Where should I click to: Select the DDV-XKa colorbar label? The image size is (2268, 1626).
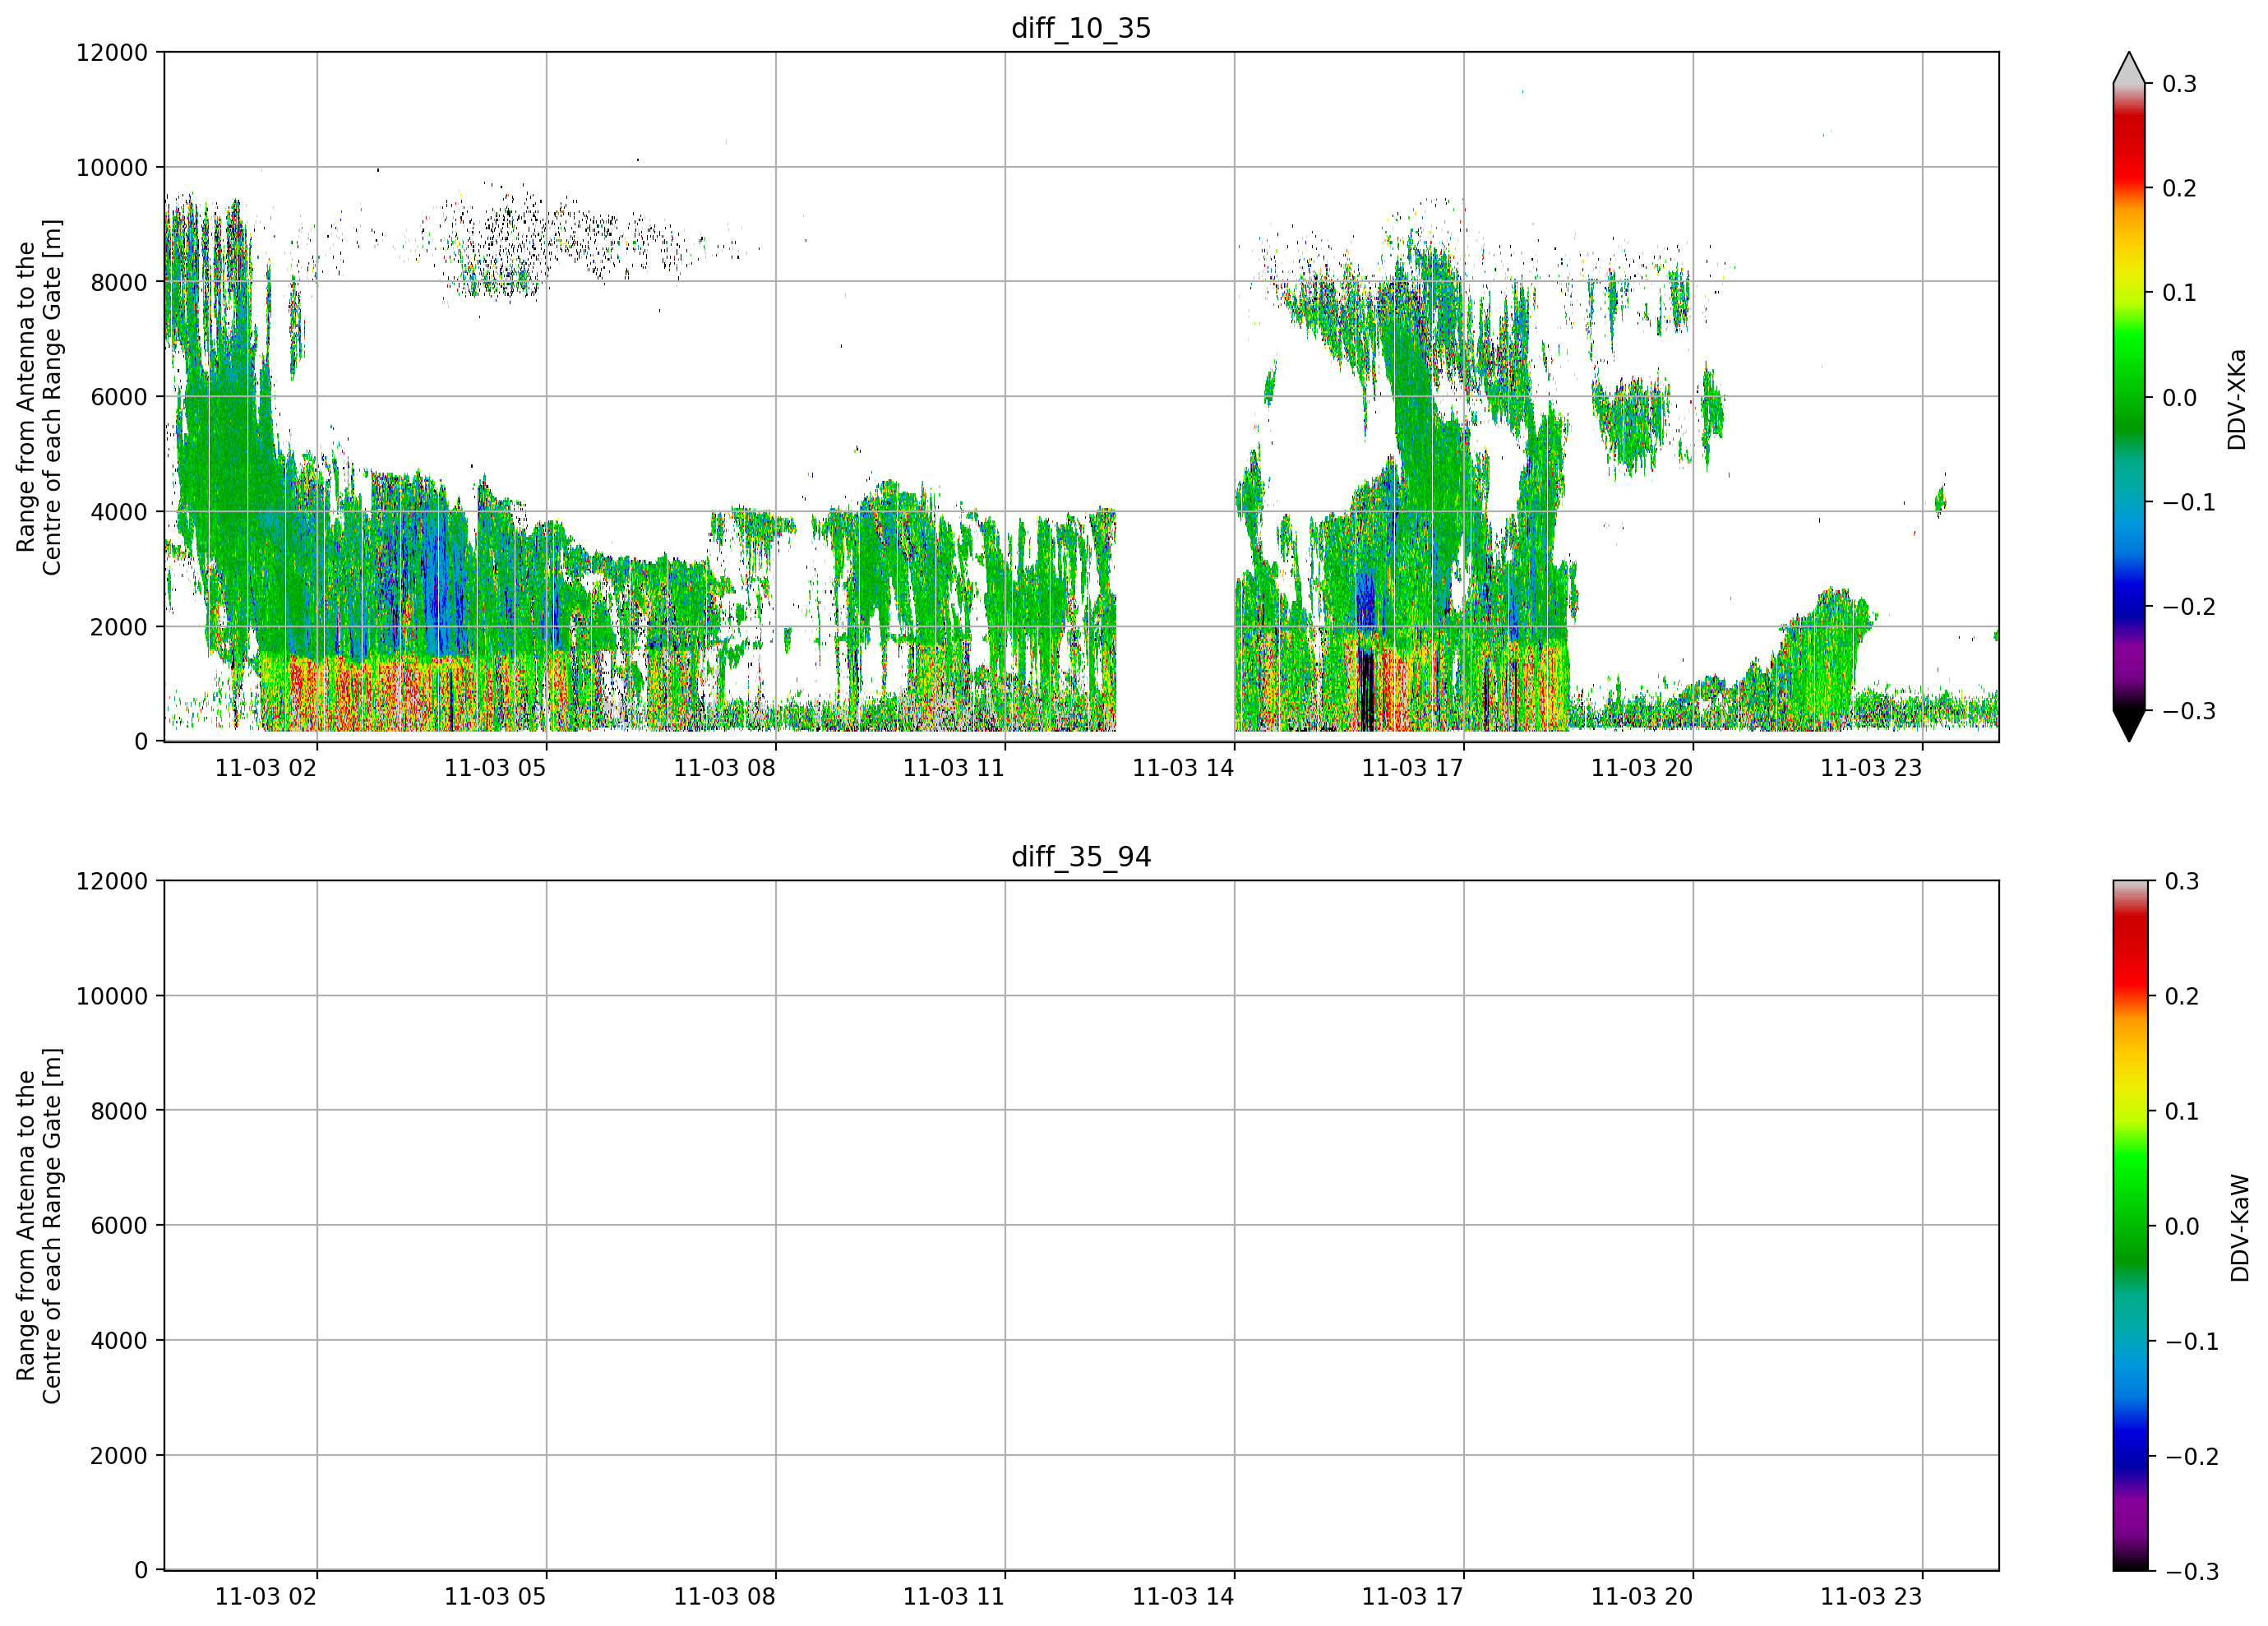(2237, 399)
